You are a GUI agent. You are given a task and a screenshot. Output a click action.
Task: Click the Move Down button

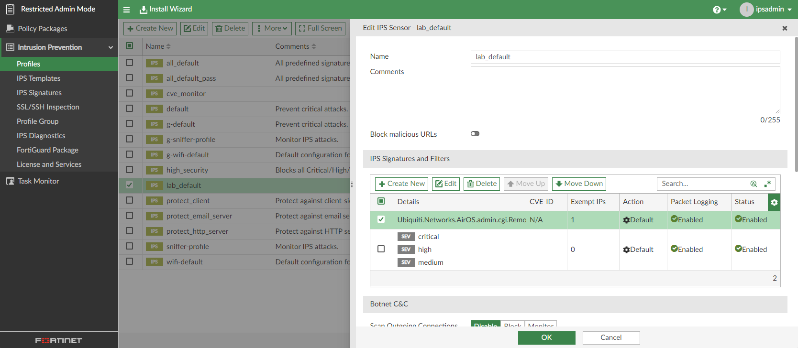(x=579, y=184)
